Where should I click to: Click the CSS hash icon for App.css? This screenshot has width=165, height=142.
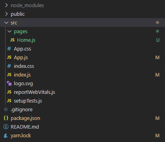click(9, 49)
